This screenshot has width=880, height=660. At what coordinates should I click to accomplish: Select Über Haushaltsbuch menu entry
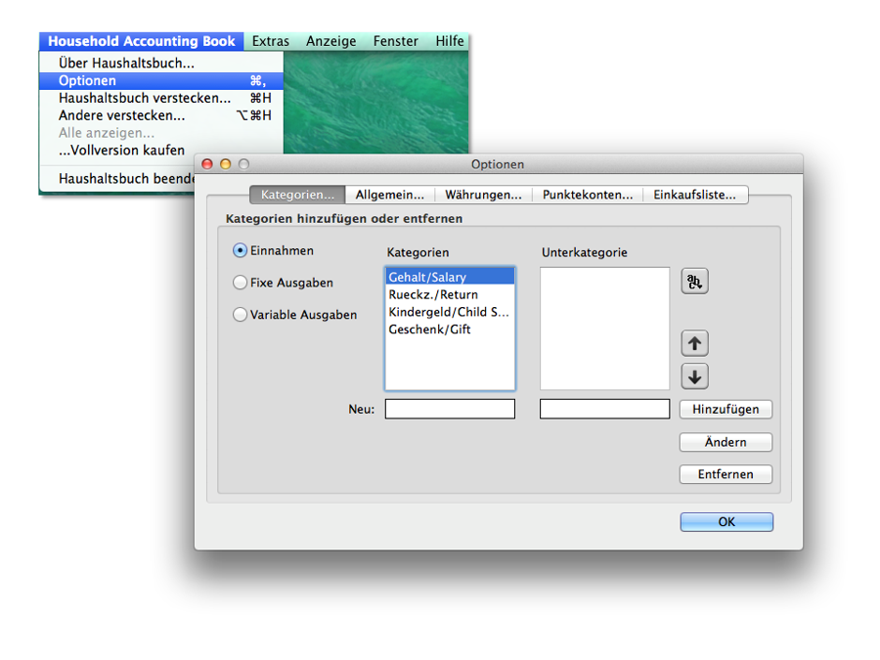126,64
